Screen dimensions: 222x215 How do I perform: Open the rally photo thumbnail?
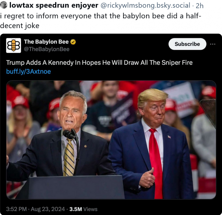tap(111, 140)
